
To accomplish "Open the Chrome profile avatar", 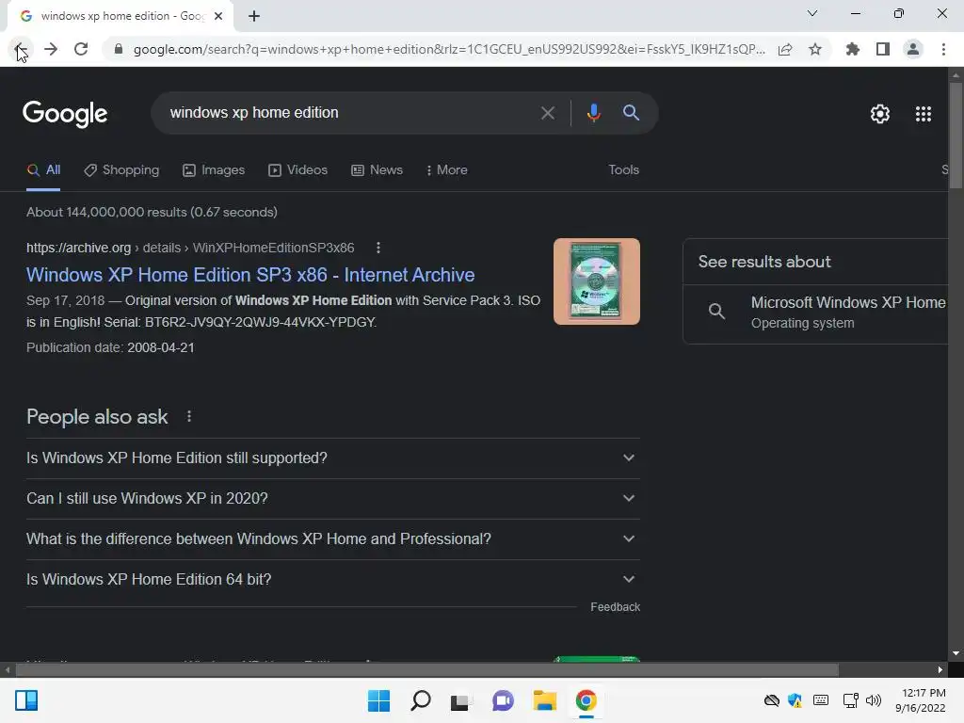I will tap(913, 49).
